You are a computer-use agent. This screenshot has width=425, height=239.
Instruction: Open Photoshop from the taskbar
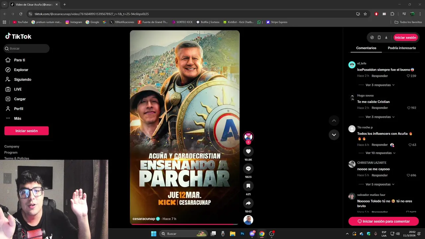(x=242, y=234)
